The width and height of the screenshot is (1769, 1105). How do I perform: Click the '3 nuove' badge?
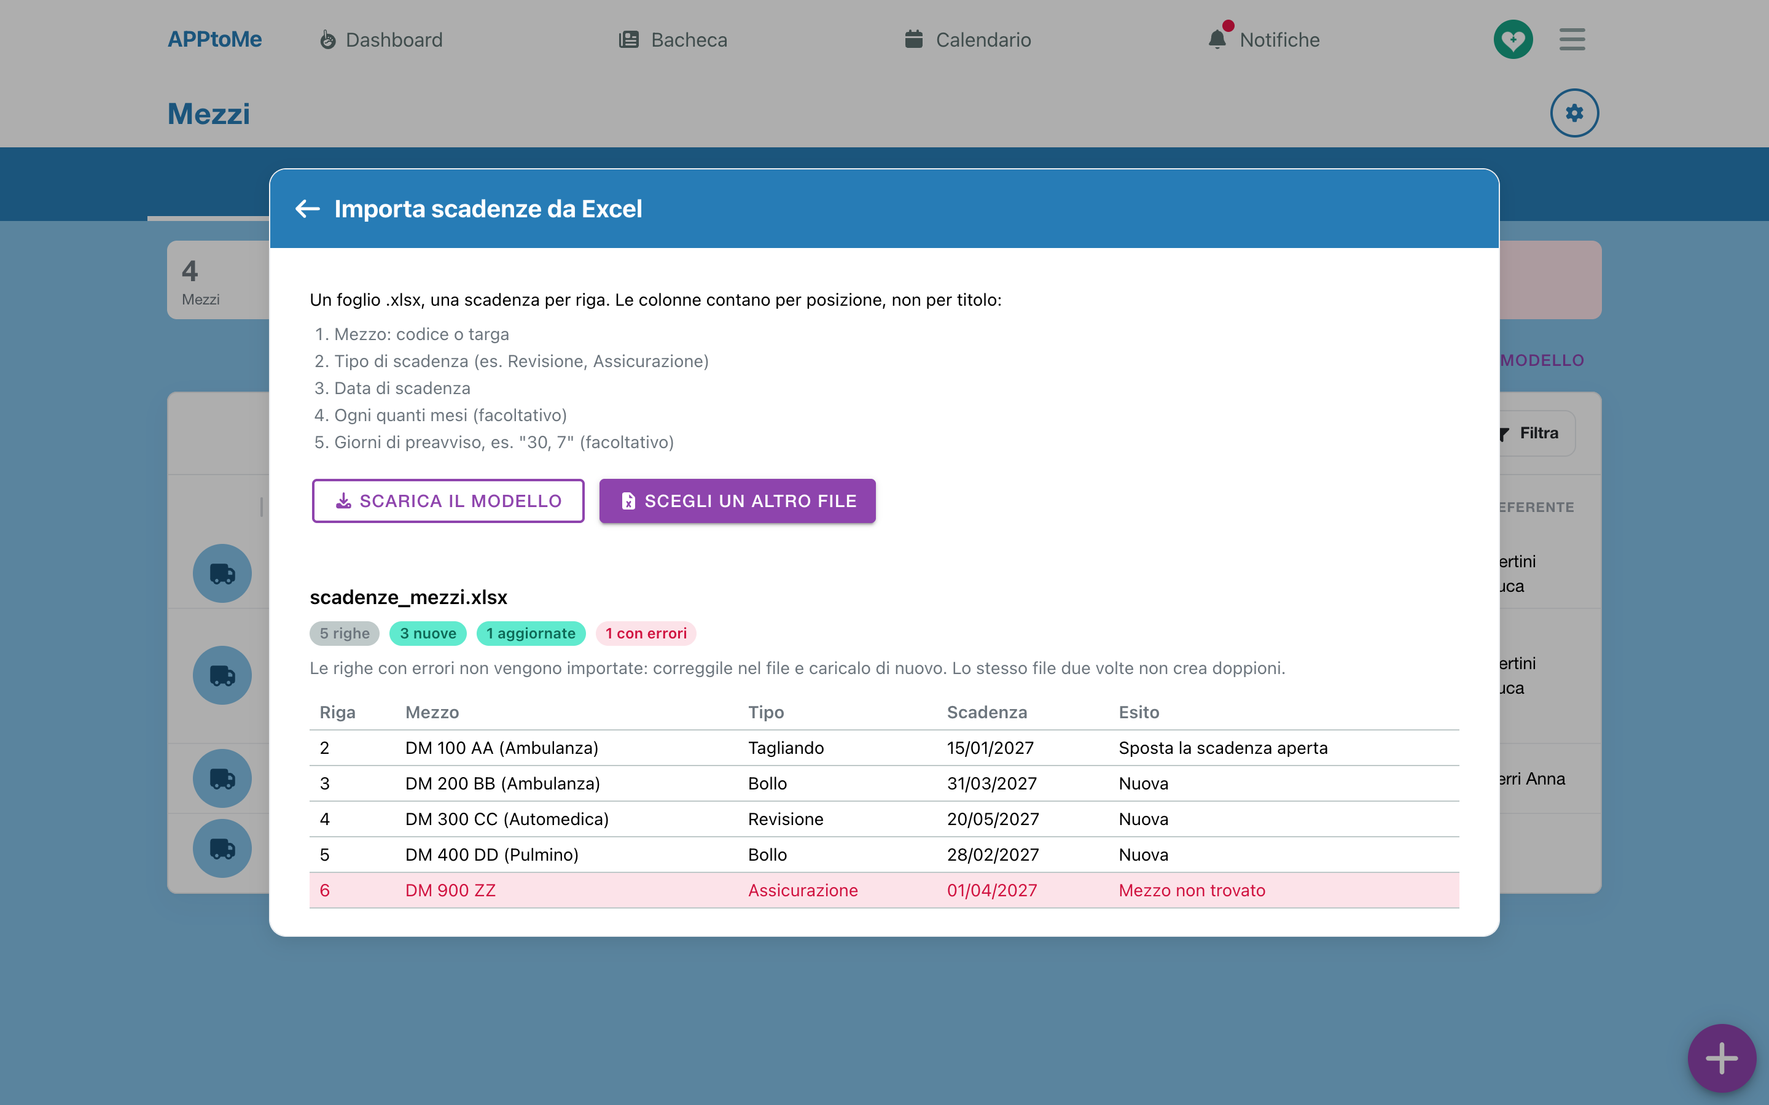click(428, 634)
